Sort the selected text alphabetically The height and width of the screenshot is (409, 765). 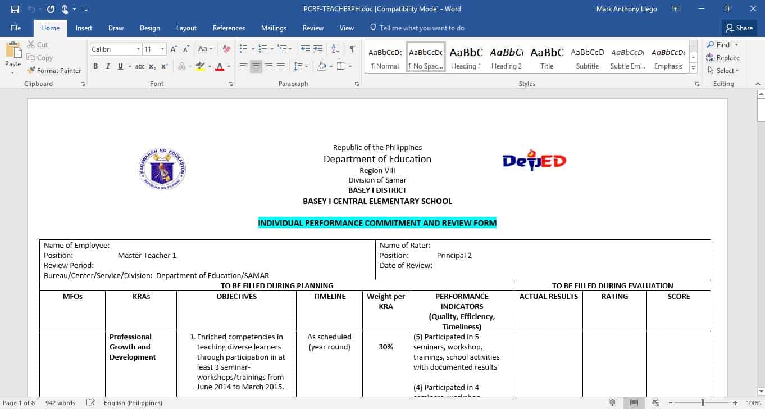tap(335, 49)
